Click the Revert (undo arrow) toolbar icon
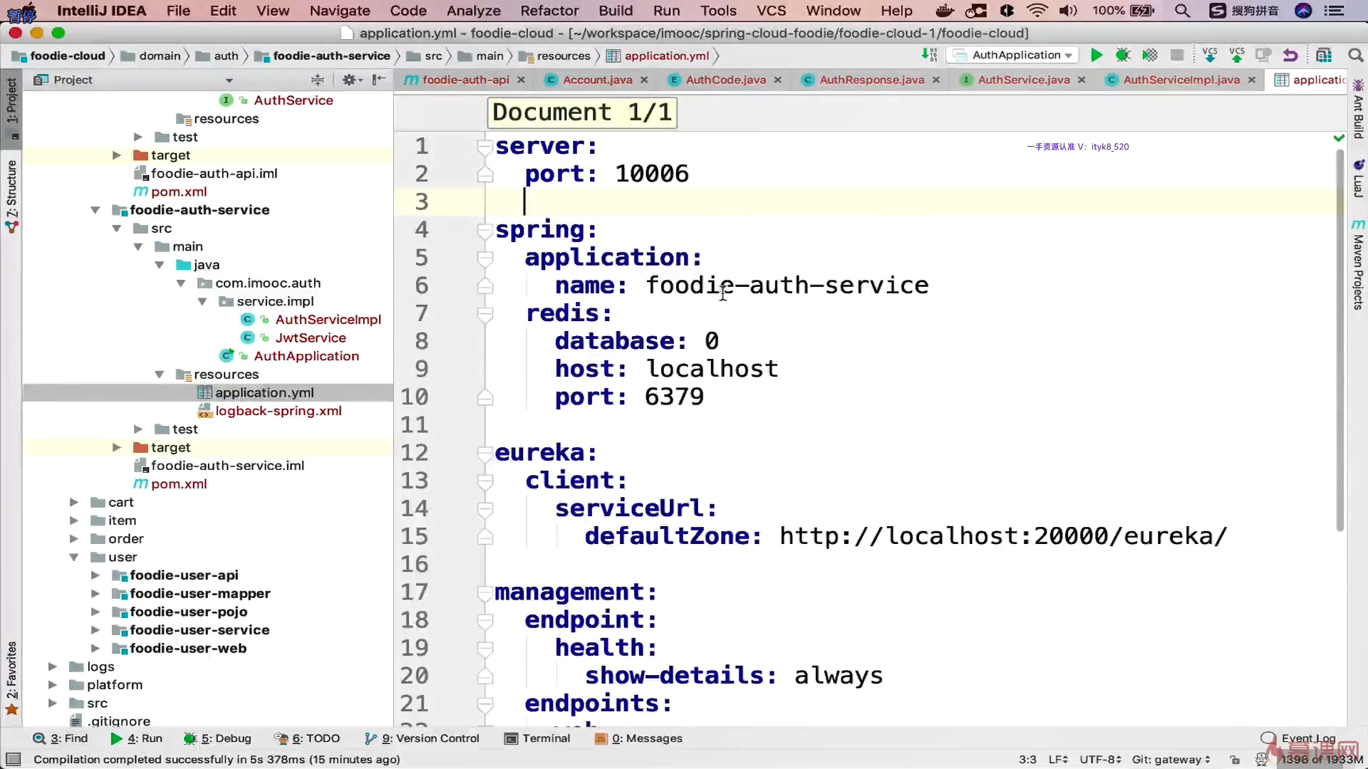The image size is (1368, 769). click(x=1290, y=55)
